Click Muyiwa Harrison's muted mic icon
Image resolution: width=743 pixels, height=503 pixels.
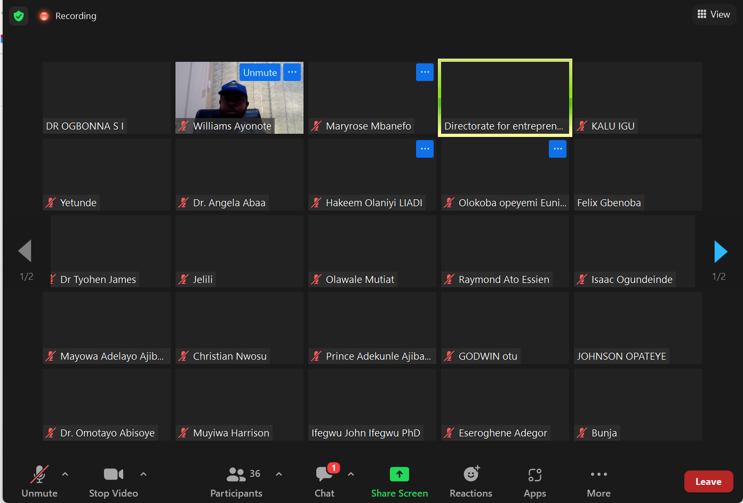point(183,433)
